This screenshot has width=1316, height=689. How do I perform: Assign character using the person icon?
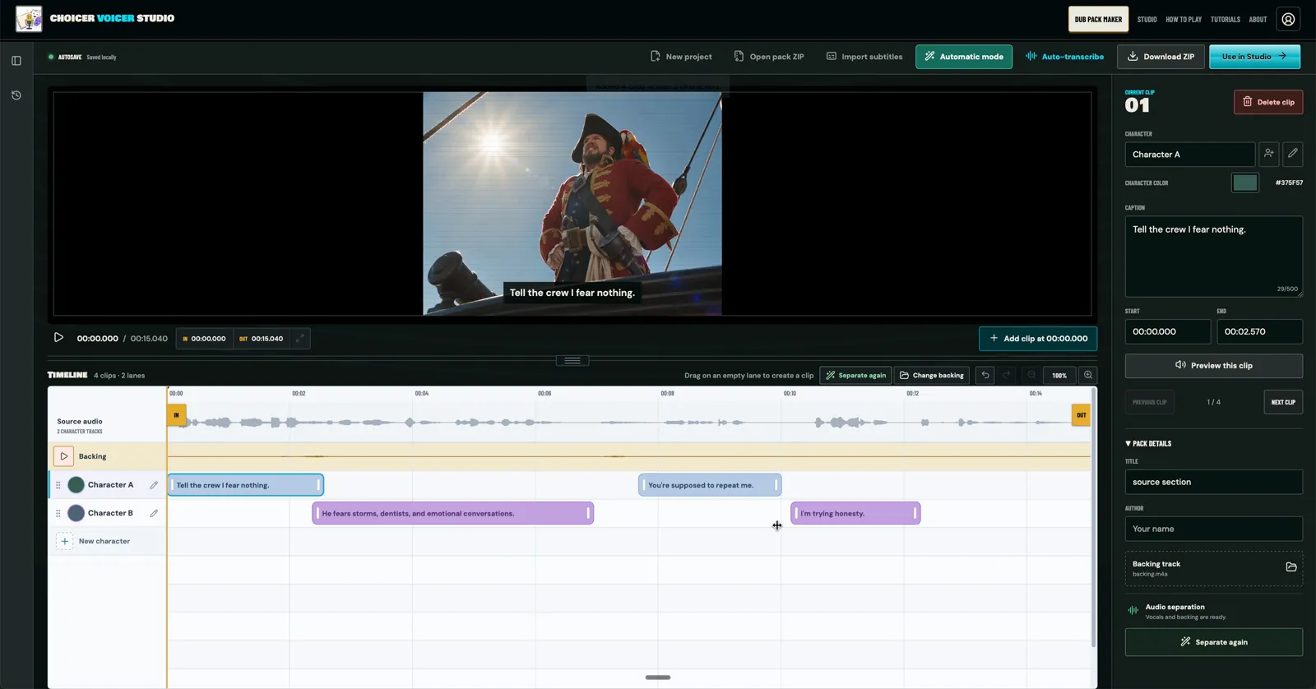click(x=1269, y=154)
